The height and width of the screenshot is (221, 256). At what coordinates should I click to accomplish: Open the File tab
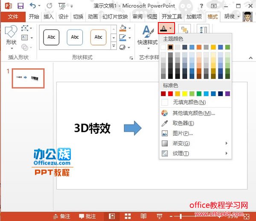(x=13, y=17)
